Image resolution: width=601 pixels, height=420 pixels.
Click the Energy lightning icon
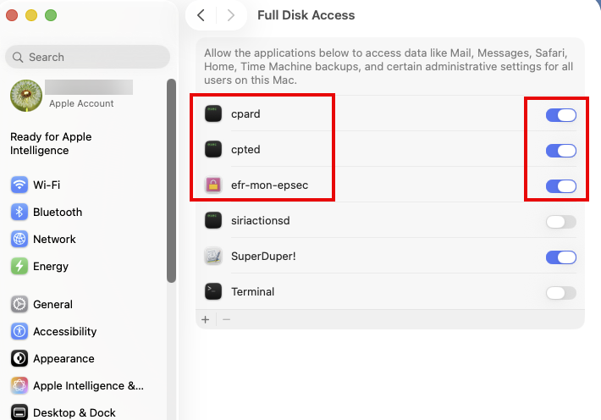(x=19, y=266)
